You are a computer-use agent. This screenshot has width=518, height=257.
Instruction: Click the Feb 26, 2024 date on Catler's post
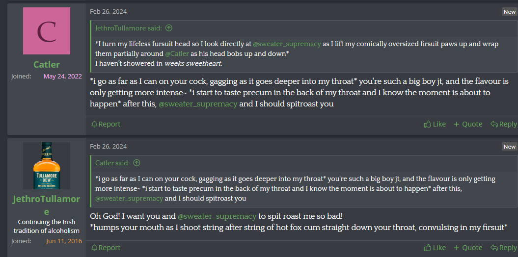point(108,11)
